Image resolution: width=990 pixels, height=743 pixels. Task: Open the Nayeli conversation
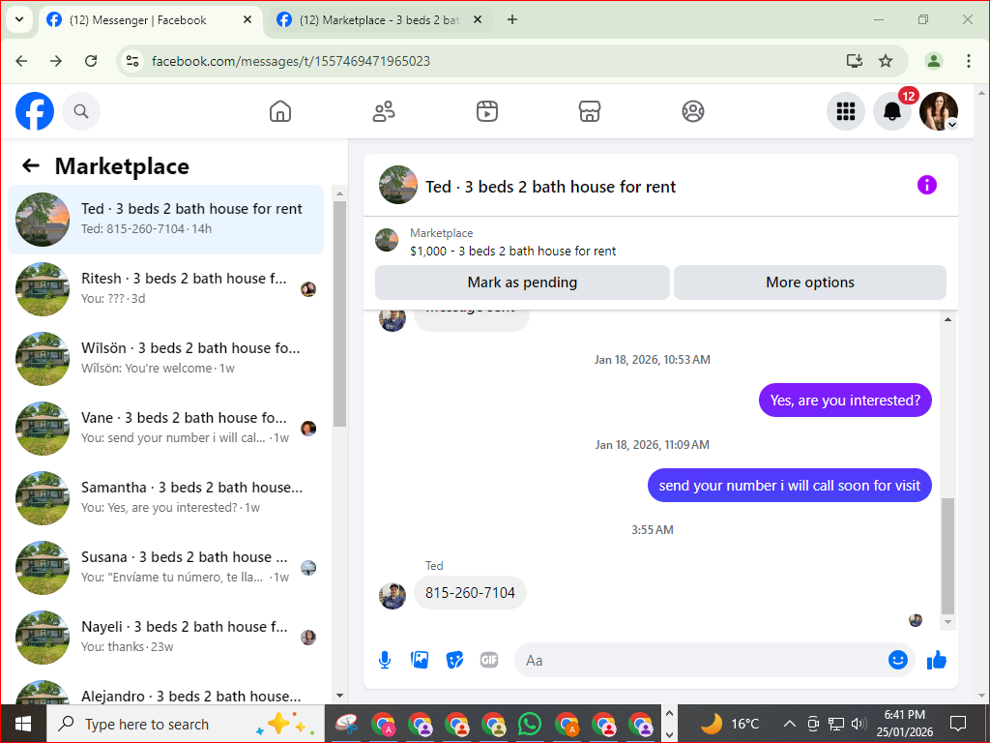pos(165,637)
